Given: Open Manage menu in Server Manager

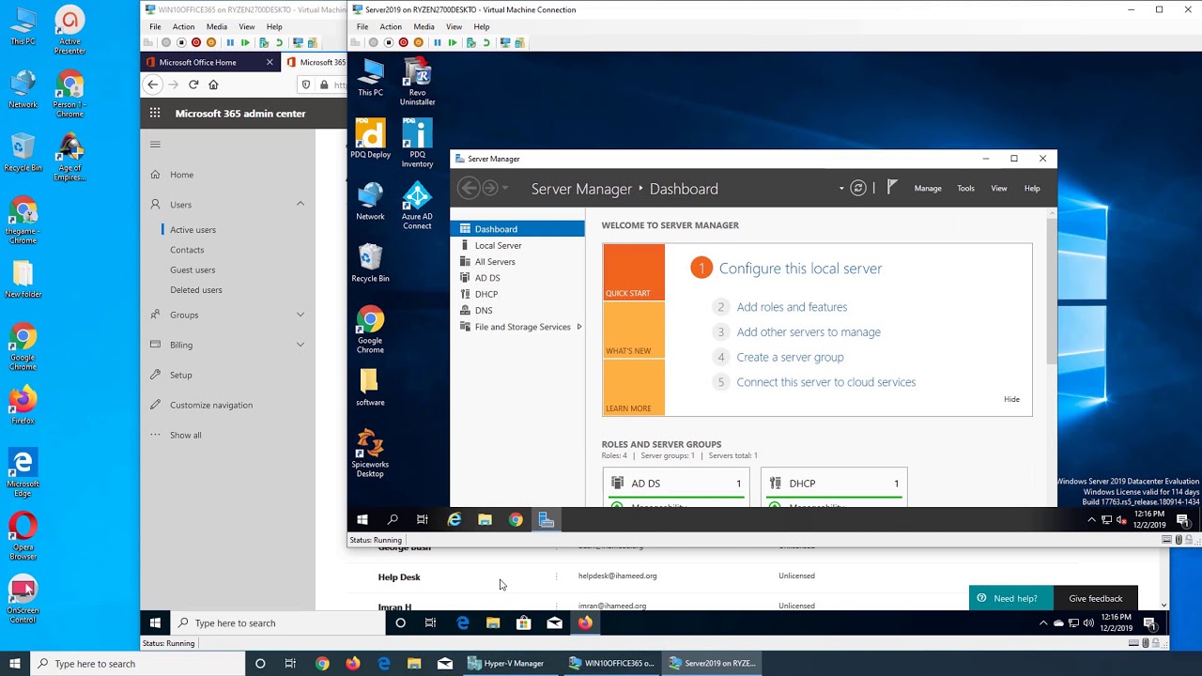Looking at the screenshot, I should (x=928, y=188).
